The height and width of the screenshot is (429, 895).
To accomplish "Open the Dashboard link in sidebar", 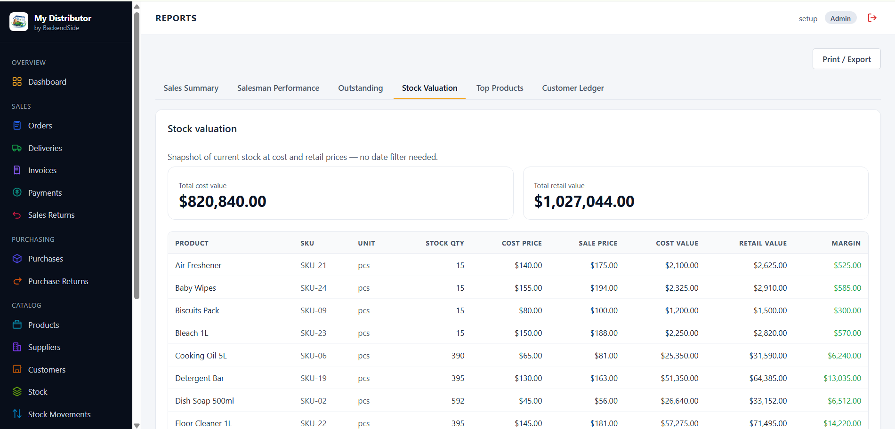I will point(47,82).
